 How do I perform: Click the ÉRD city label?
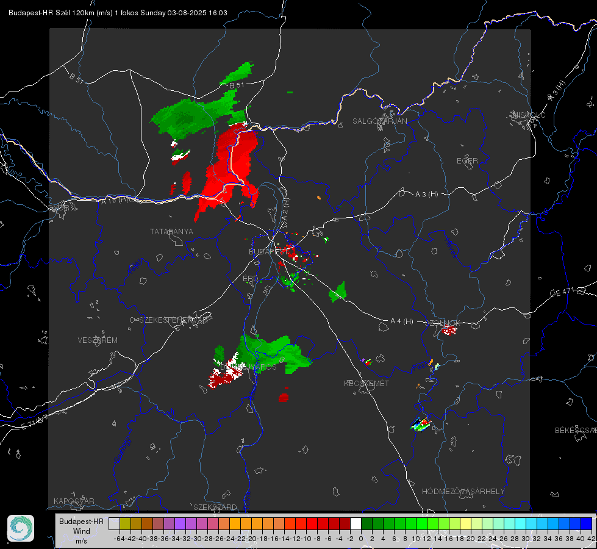click(250, 279)
